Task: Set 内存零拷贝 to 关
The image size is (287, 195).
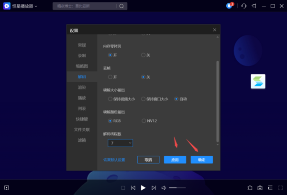Action: tap(143, 55)
